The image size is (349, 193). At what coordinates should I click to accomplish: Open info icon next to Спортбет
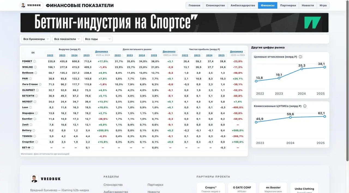37,142
